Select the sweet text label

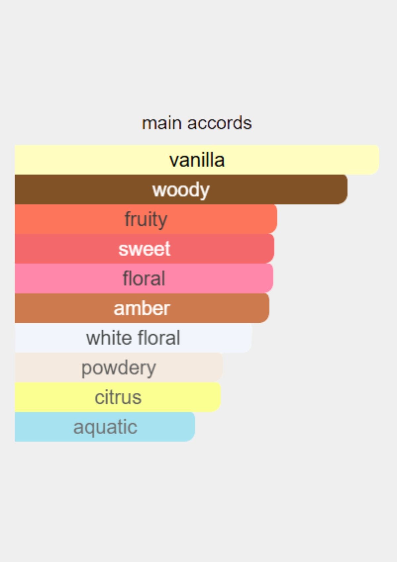[x=145, y=249]
